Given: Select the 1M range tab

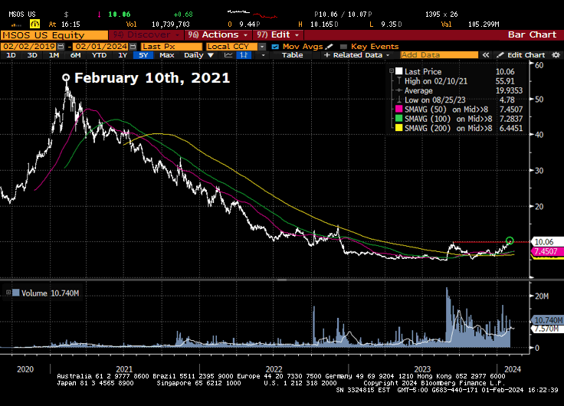Looking at the screenshot, I should [x=54, y=55].
